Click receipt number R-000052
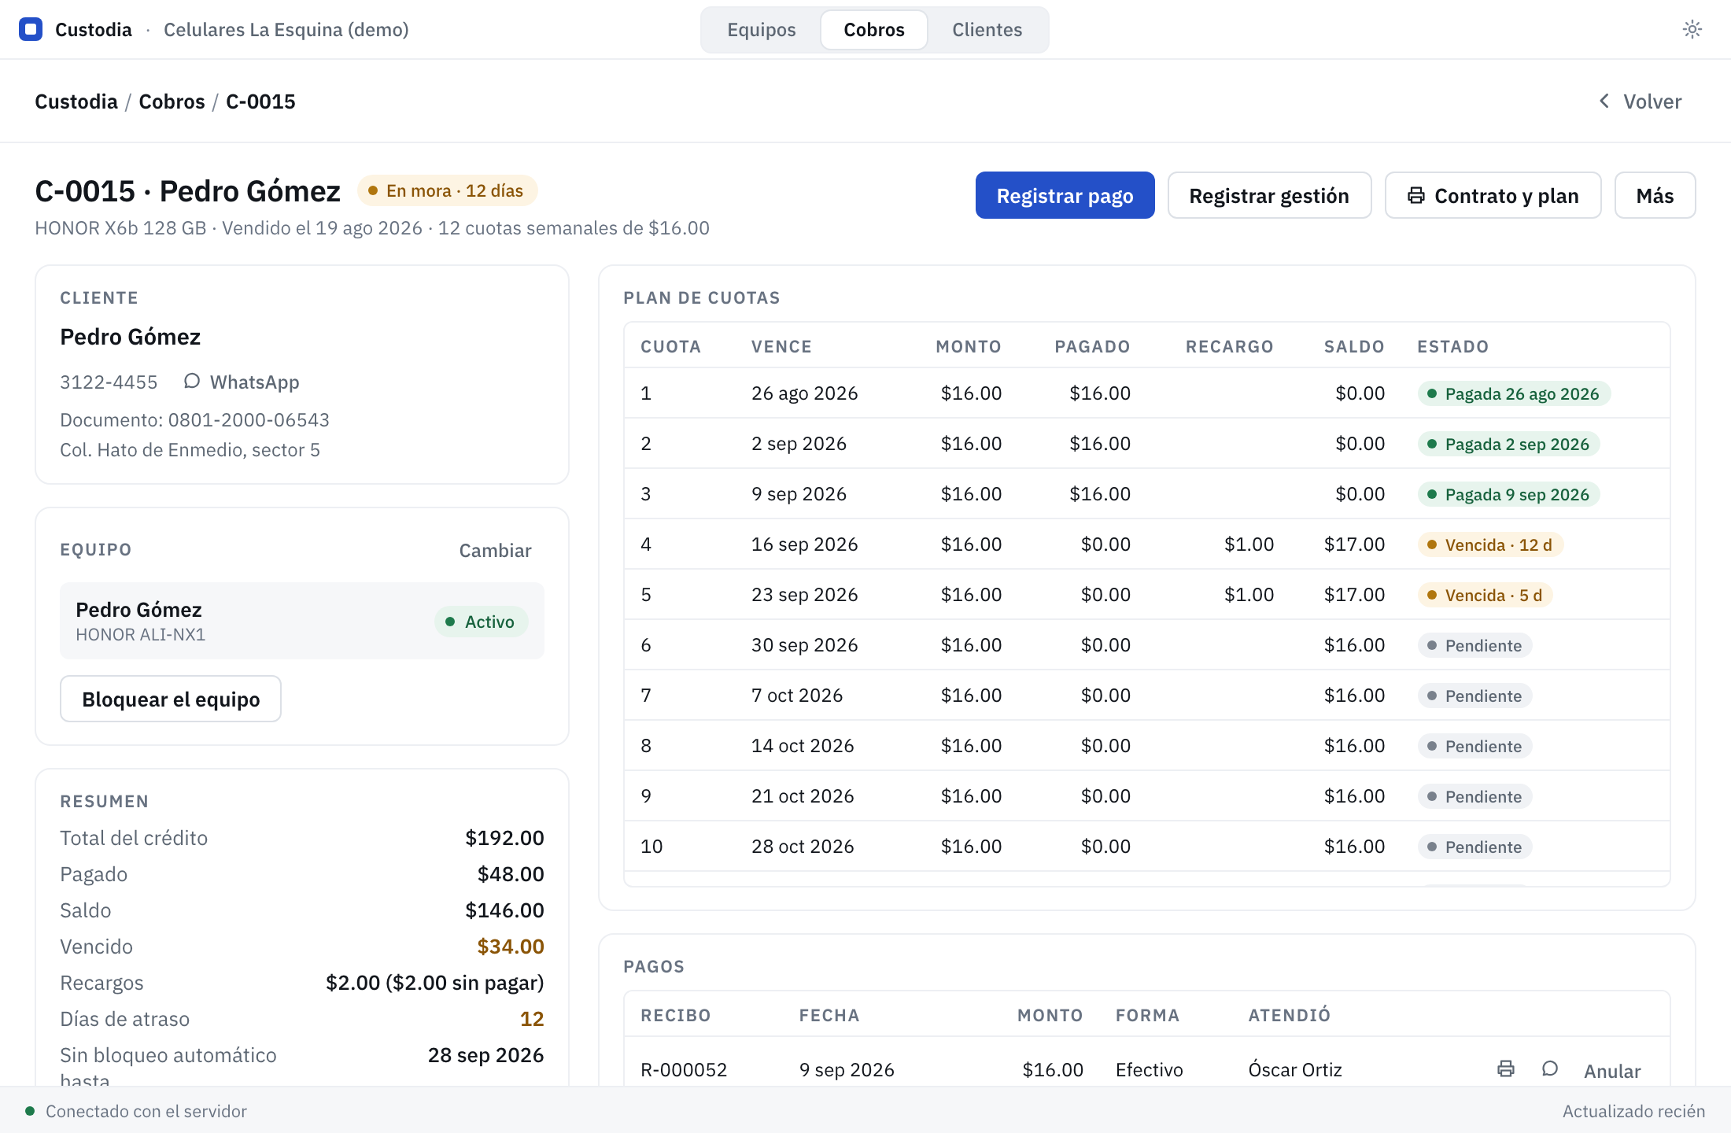The height and width of the screenshot is (1133, 1731). click(684, 1069)
